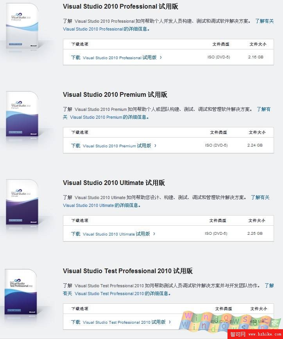Click chevron arrow after Premium download link
The width and height of the screenshot is (283, 339).
pos(155,146)
